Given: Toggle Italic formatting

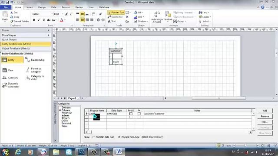Looking at the screenshot, I should tap(39, 20).
